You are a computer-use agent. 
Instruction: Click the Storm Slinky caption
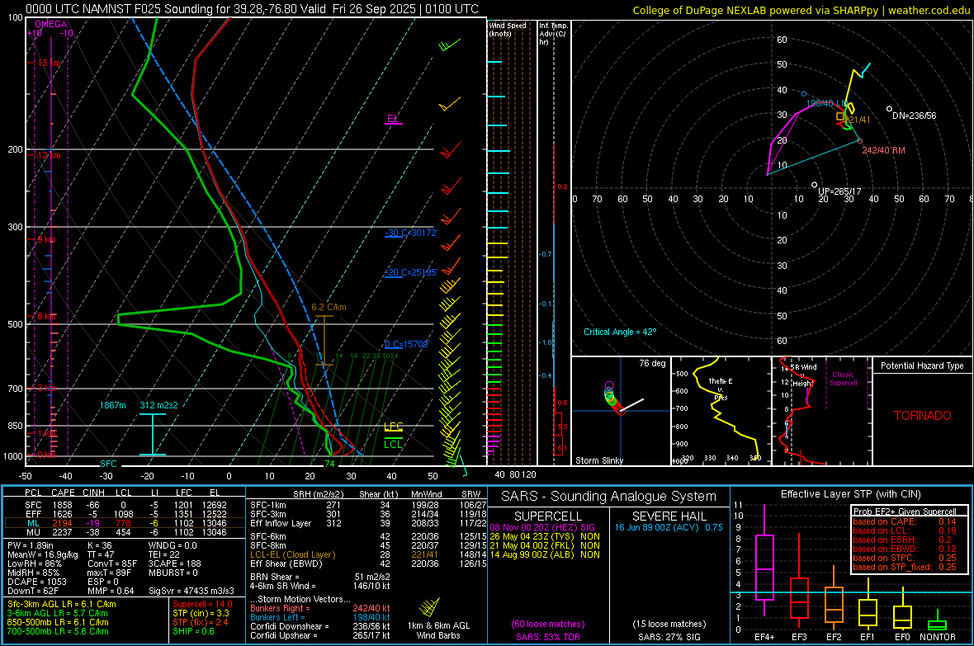598,460
